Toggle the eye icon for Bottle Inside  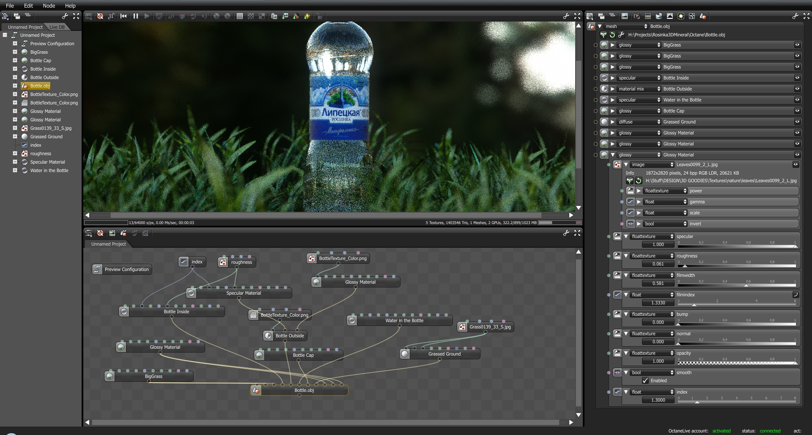pyautogui.click(x=797, y=78)
